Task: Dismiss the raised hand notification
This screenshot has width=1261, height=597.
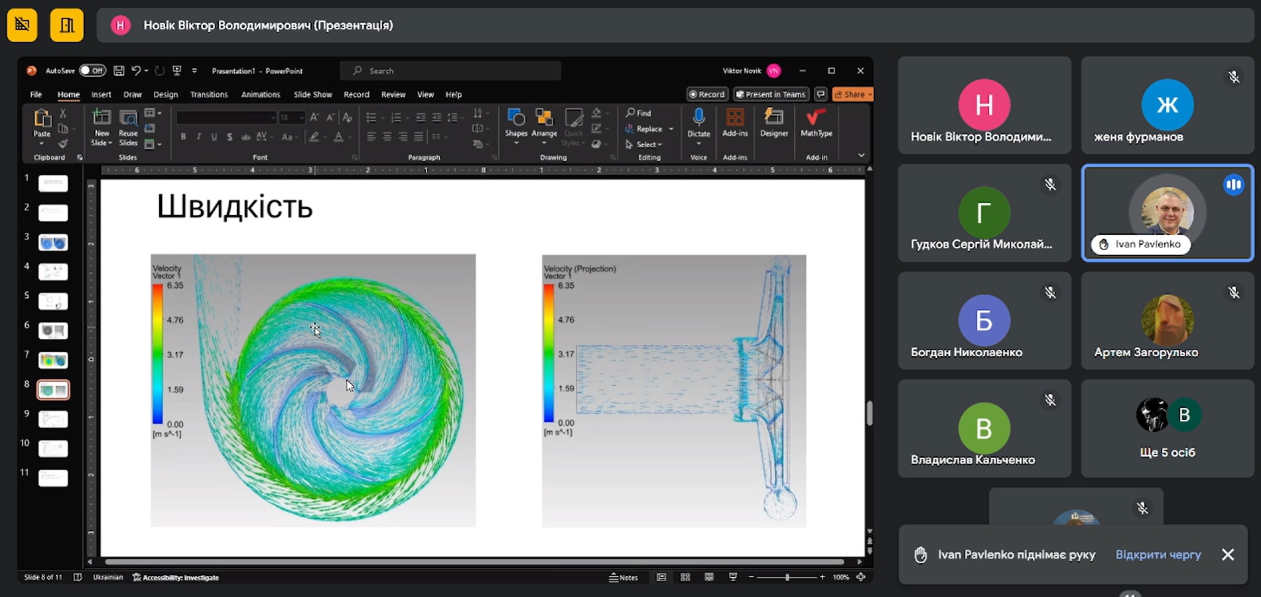Action: click(x=1228, y=555)
